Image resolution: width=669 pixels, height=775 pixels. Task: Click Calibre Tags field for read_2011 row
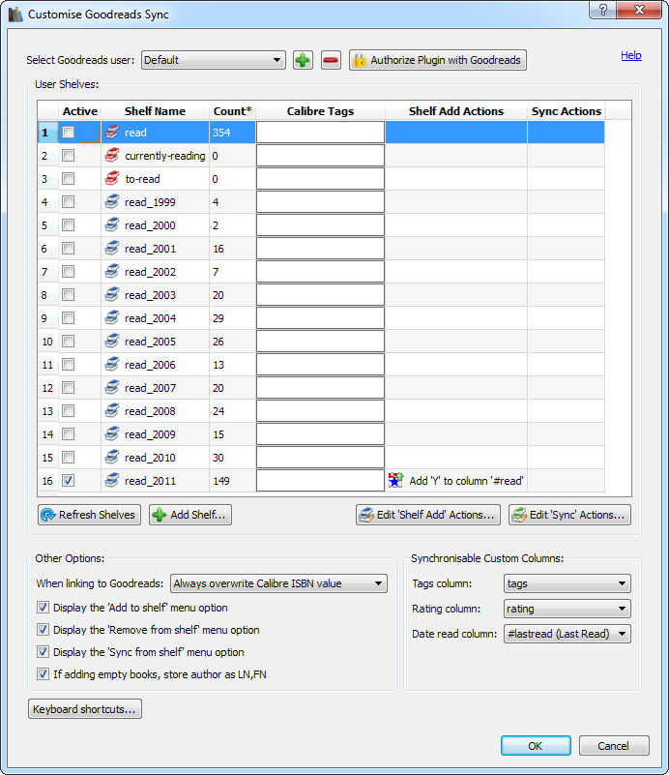click(x=320, y=481)
